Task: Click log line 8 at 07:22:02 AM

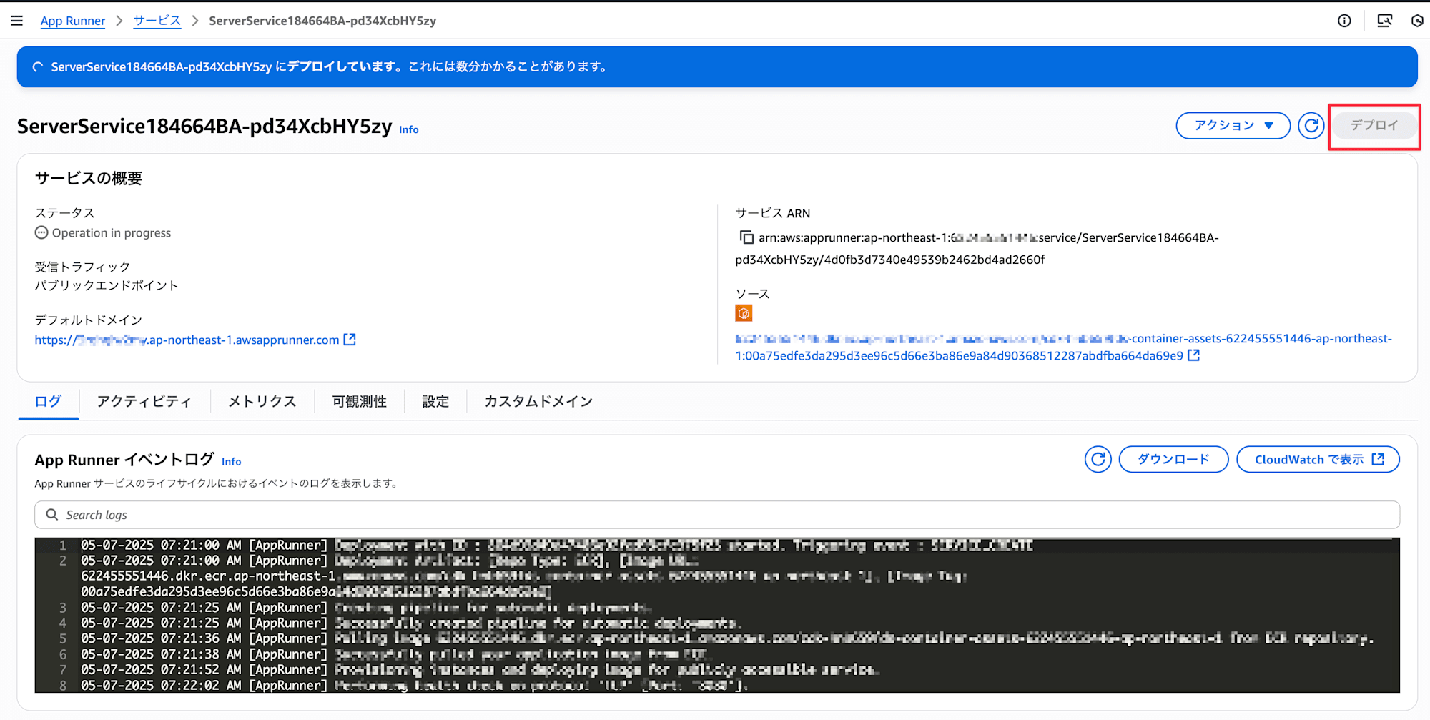Action: pos(717,685)
